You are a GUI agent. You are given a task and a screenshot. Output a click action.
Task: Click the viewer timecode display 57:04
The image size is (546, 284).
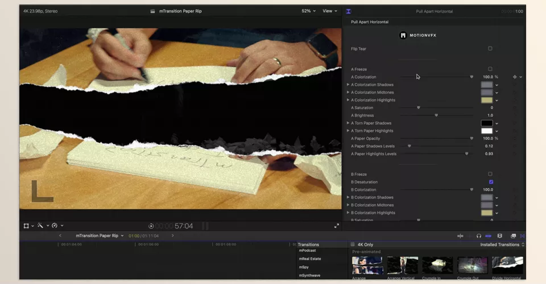(x=174, y=226)
